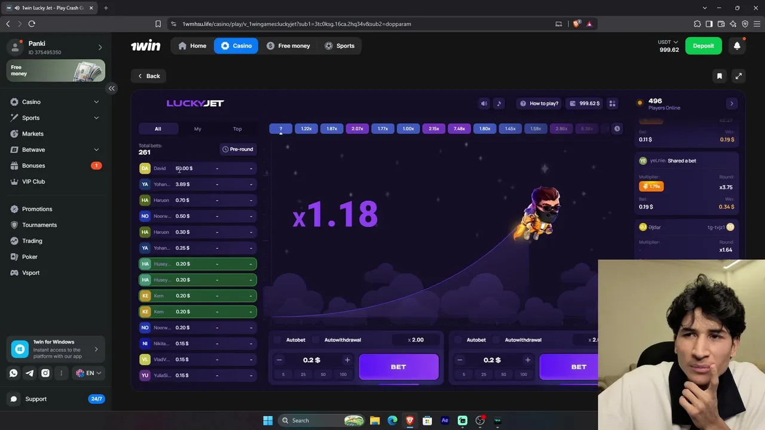This screenshot has width=765, height=430.
Task: Open the Brave Wallet icon
Action: click(721, 24)
